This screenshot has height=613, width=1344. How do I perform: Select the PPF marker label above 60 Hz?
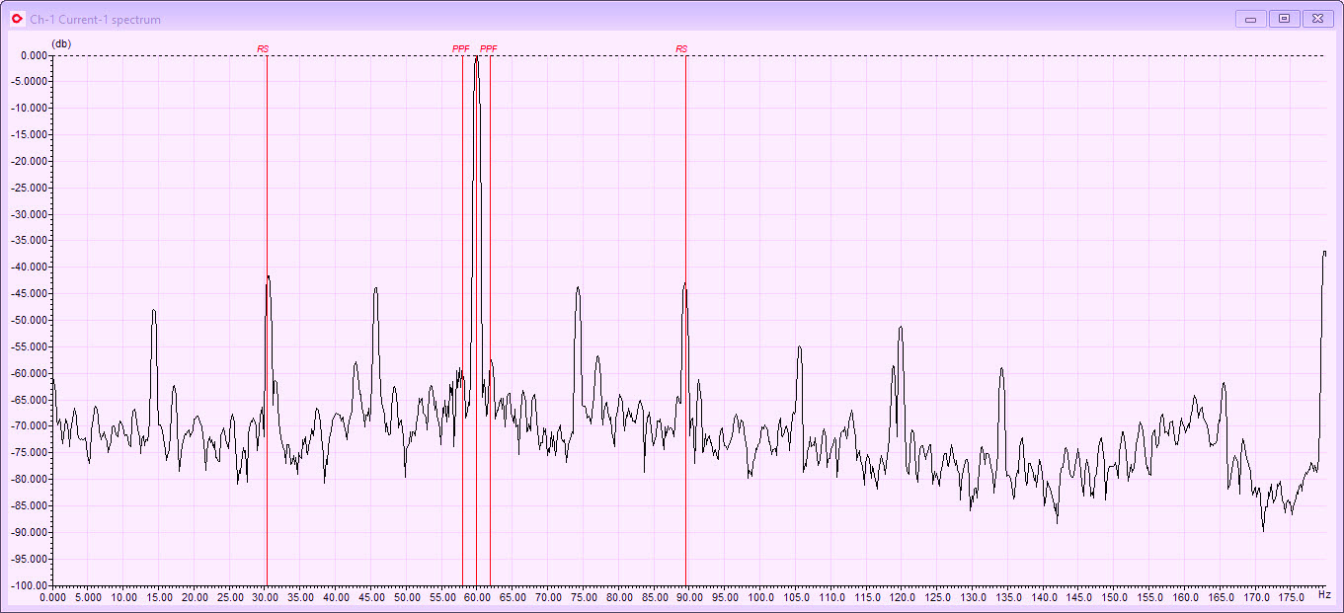[489, 48]
